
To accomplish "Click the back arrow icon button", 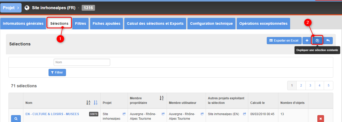I will 328,41.
